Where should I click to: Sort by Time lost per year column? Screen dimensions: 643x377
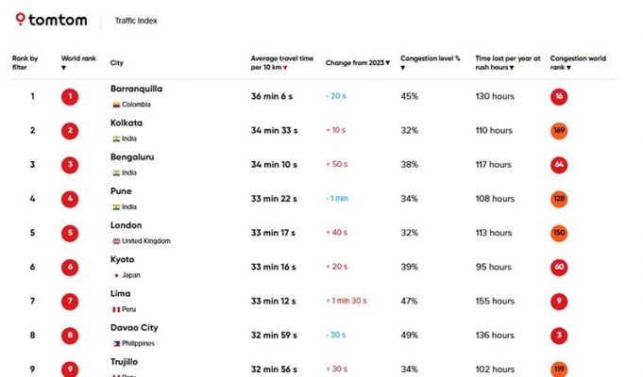pos(507,63)
